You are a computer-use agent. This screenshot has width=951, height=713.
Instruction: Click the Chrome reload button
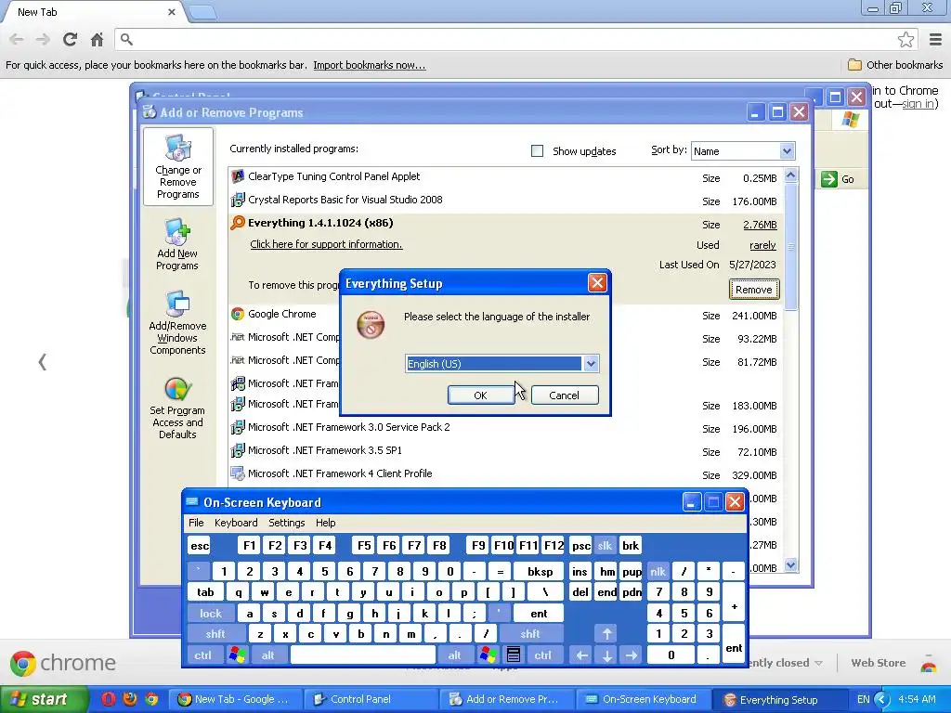pos(70,39)
